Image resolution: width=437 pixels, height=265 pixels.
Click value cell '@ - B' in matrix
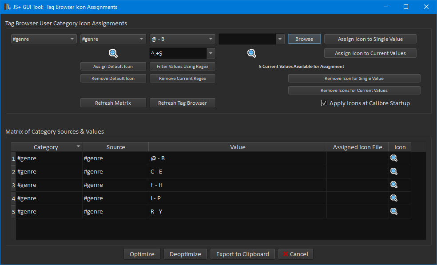coord(238,158)
